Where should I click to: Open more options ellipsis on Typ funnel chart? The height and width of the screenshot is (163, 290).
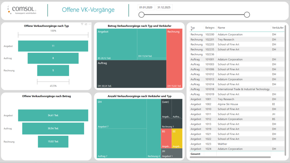(90, 24)
